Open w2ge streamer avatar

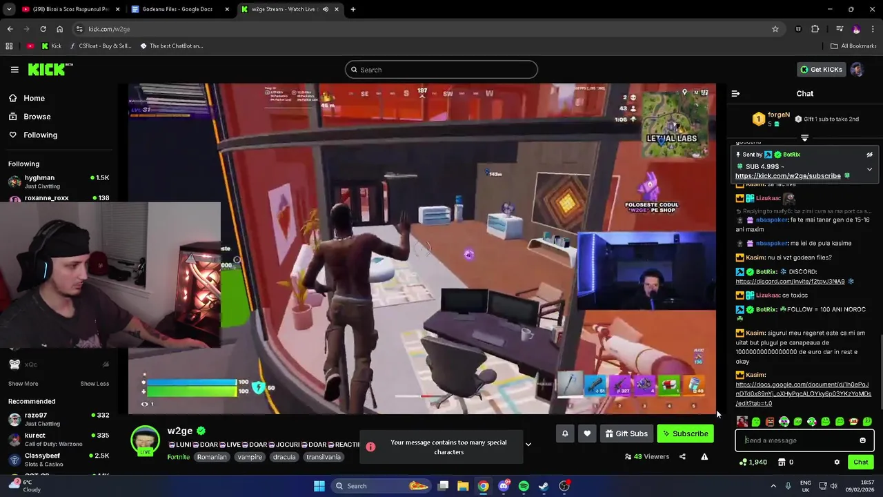(146, 441)
